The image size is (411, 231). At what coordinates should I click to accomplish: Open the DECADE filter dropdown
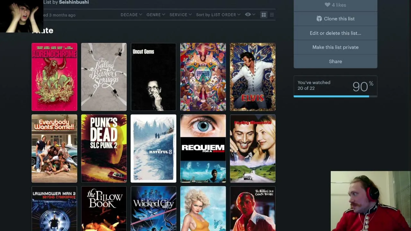pos(131,15)
